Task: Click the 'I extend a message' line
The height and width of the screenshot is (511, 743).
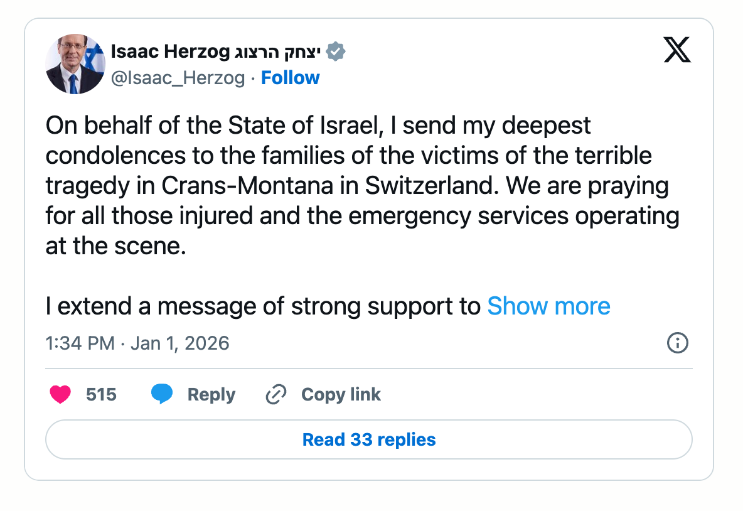Action: pyautogui.click(x=264, y=306)
